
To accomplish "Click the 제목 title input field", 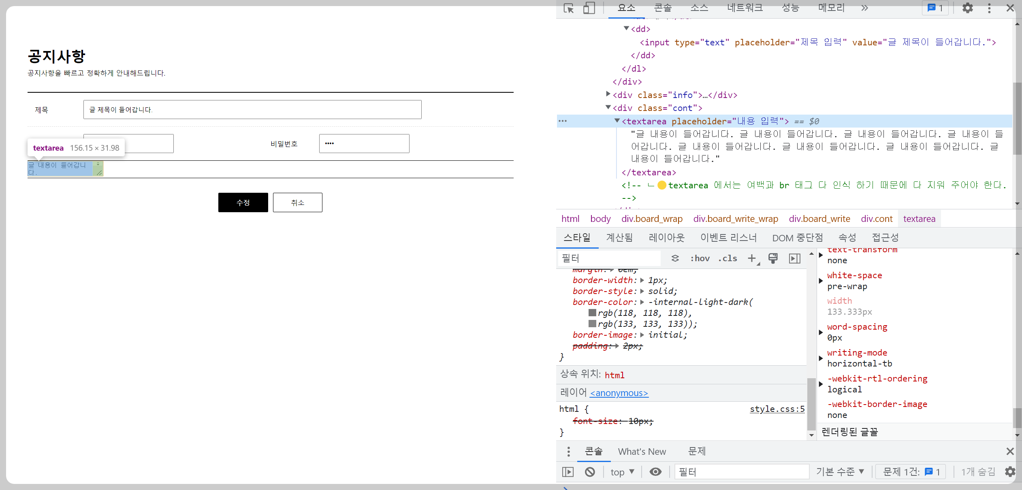I will [252, 110].
